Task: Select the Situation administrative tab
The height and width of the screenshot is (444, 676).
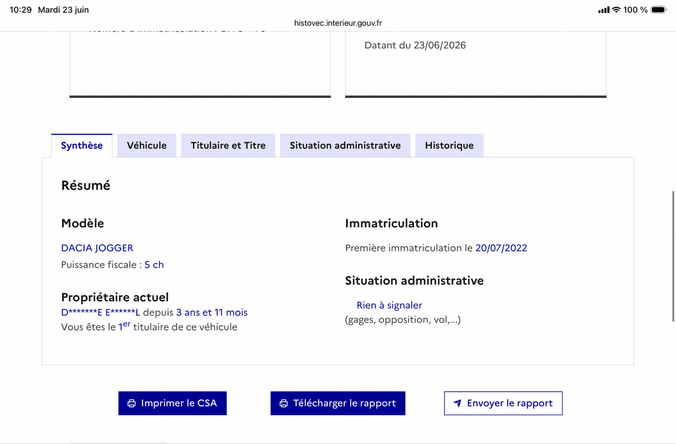Action: [345, 145]
